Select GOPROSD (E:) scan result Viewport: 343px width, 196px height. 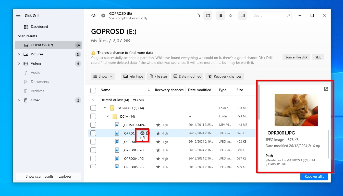click(48, 45)
